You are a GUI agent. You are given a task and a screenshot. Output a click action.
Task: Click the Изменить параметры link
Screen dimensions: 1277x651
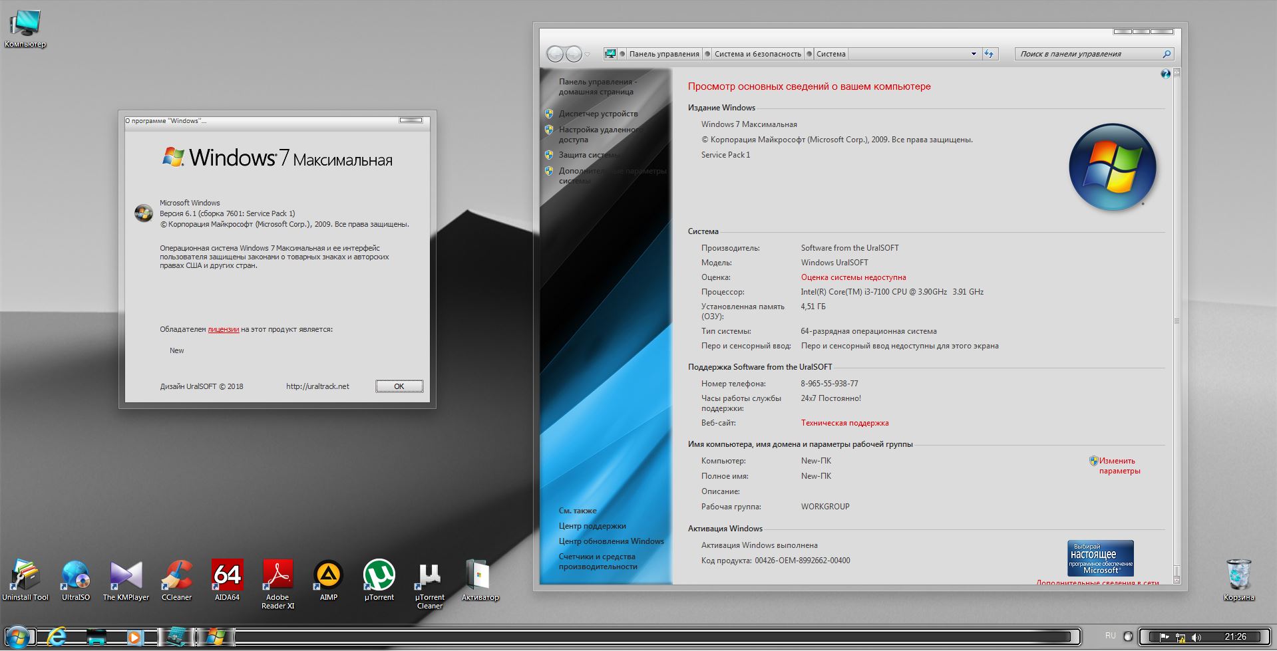pos(1119,465)
